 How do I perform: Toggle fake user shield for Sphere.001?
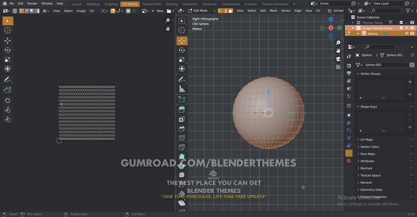(x=412, y=65)
